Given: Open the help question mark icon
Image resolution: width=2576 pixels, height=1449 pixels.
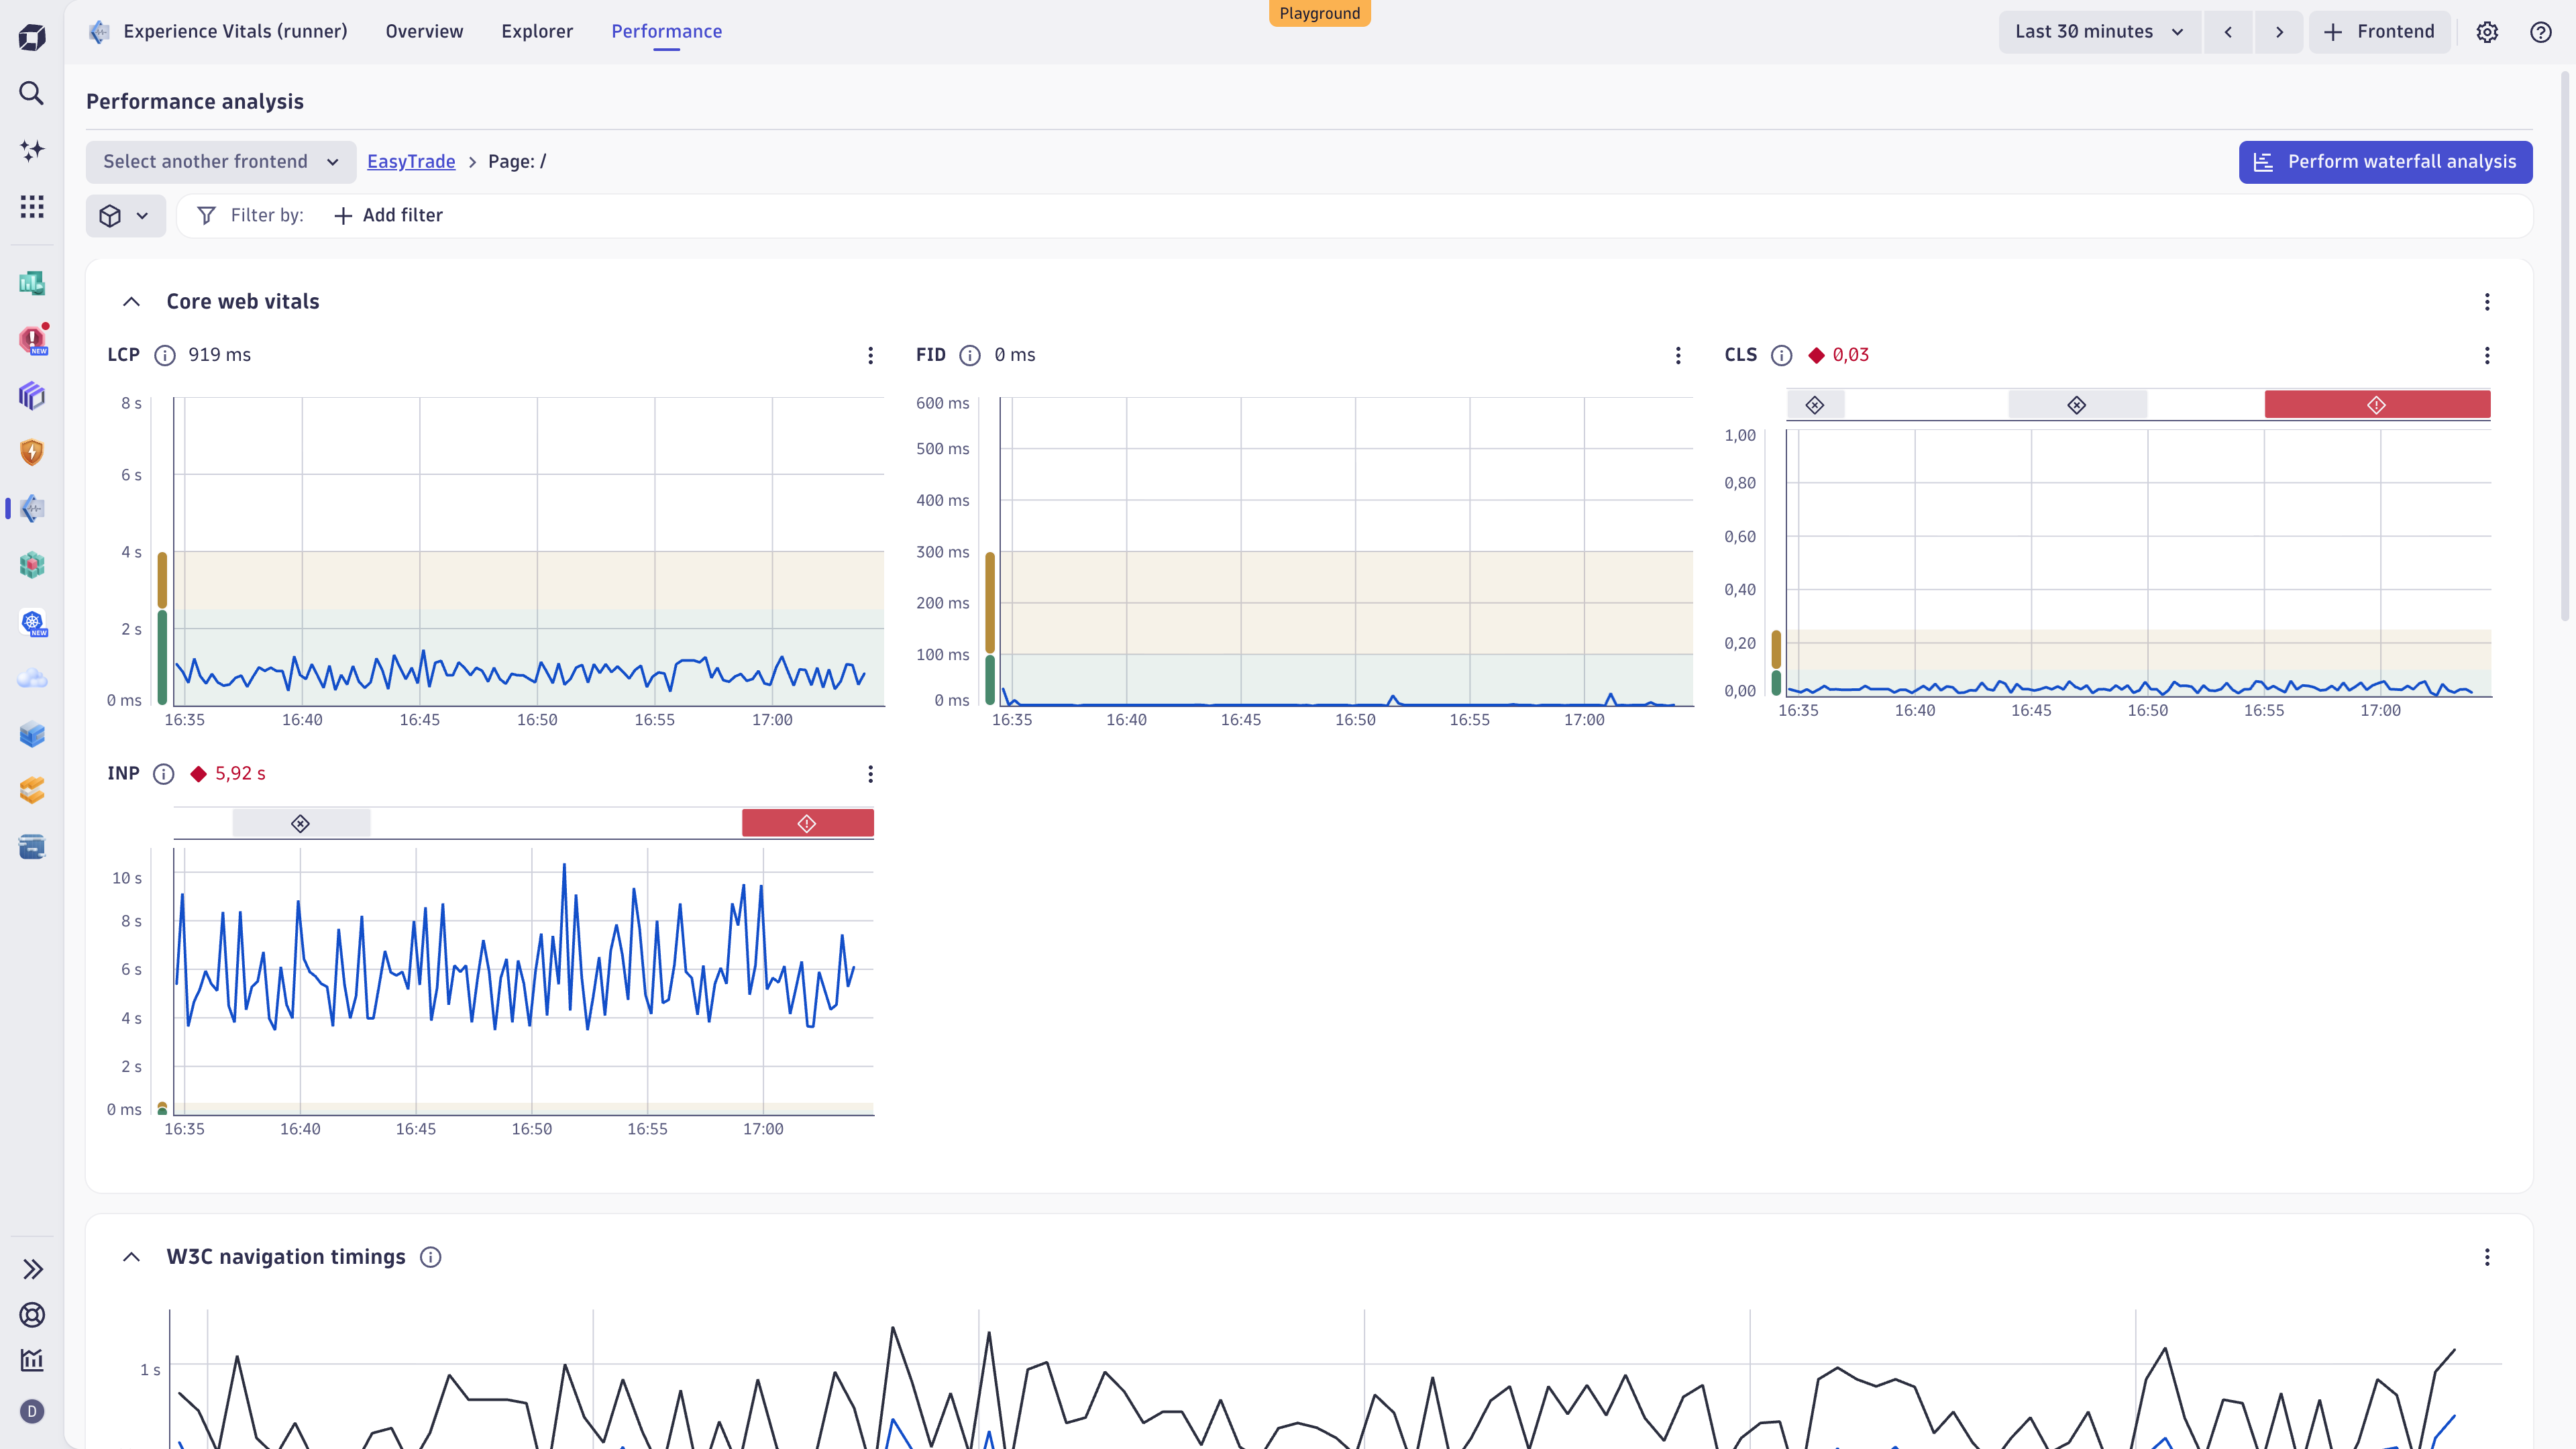Looking at the screenshot, I should coord(2541,31).
